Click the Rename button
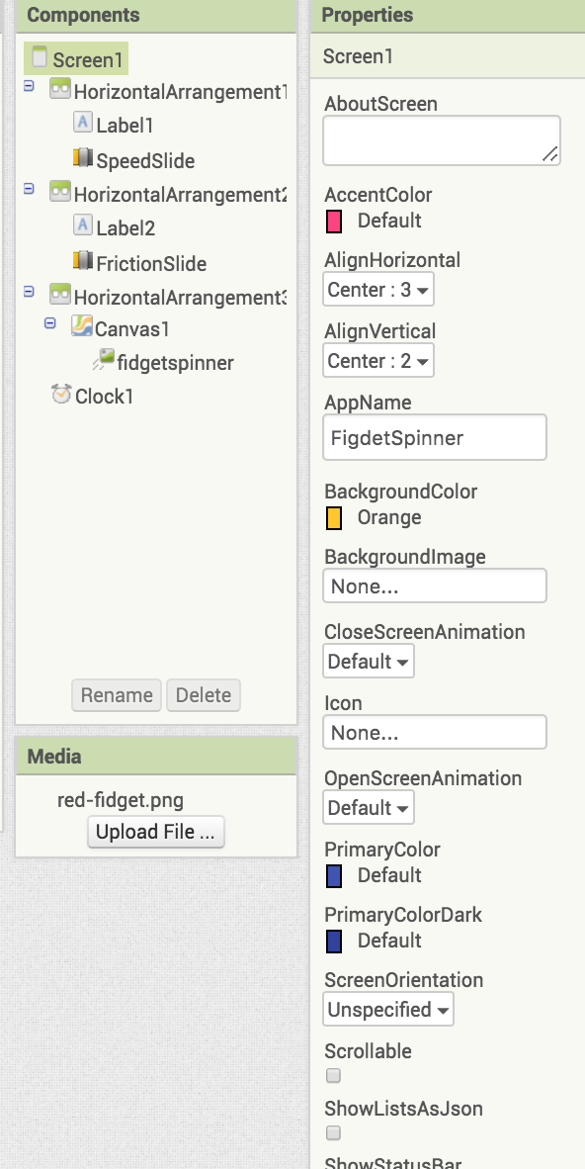 click(117, 695)
